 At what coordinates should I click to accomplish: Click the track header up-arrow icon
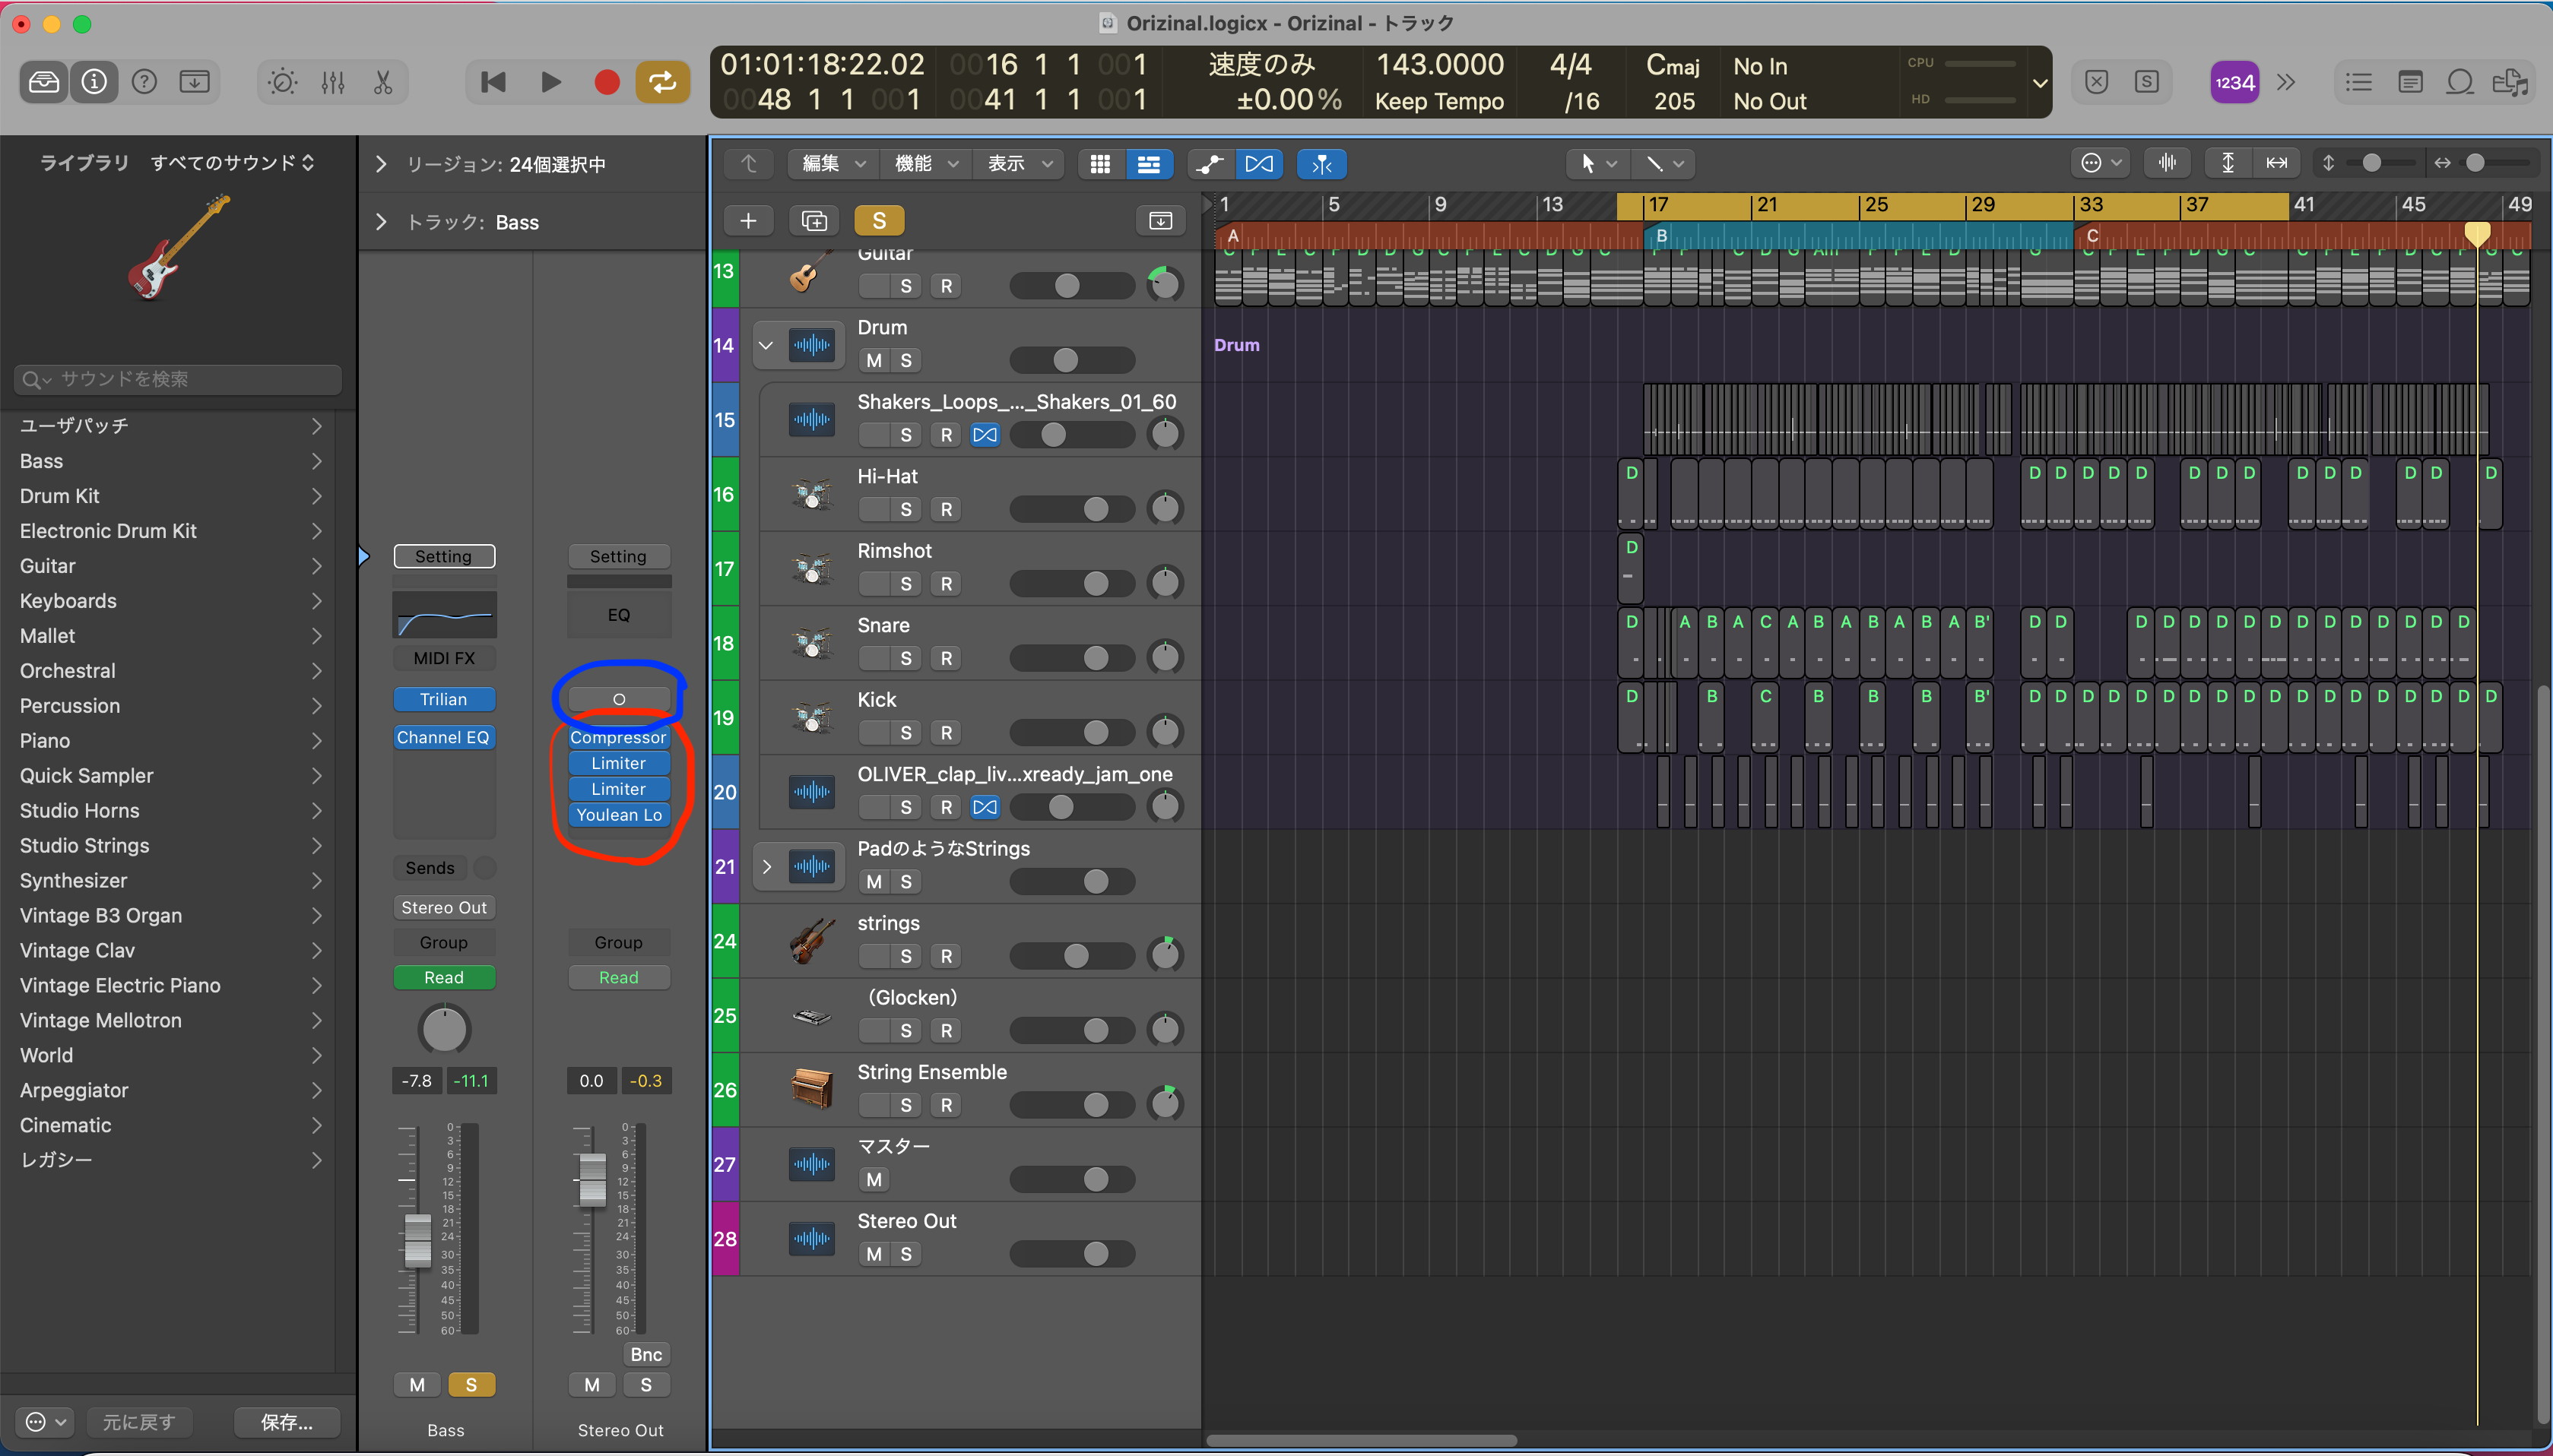point(750,164)
